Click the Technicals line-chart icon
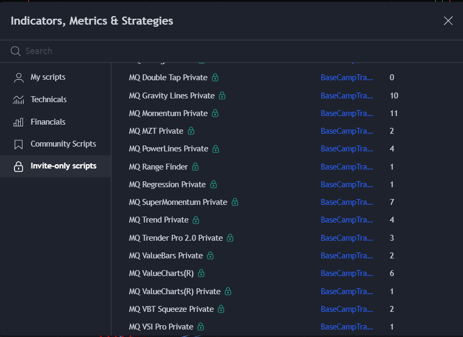Screen dimensions: 463x337 [18, 99]
